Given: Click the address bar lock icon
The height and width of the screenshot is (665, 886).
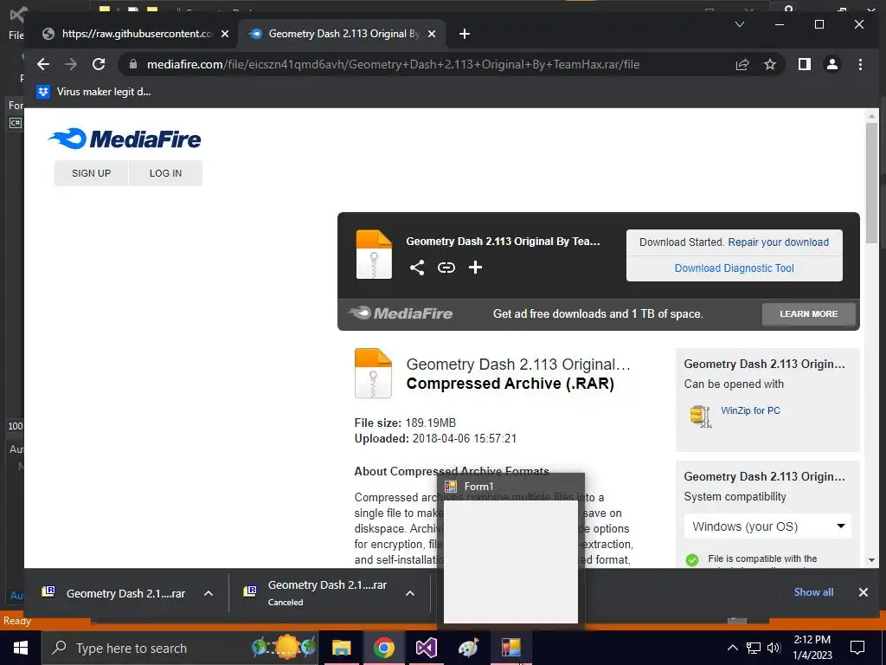Looking at the screenshot, I should click(x=132, y=64).
